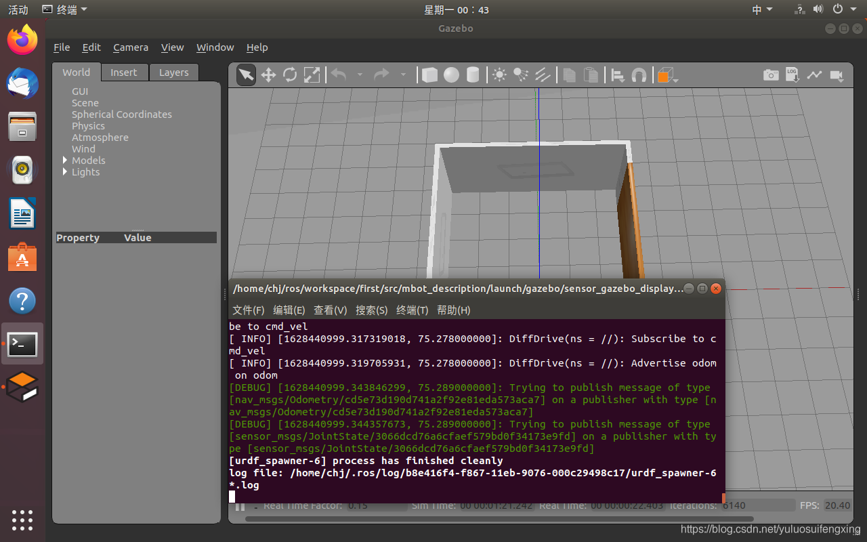
Task: Open the Help menu in Gazebo
Action: (x=257, y=47)
